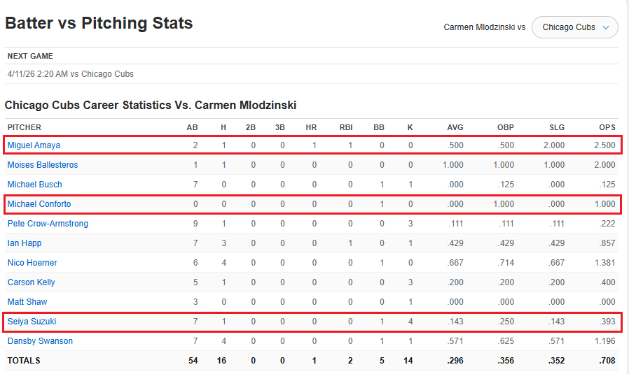Click the OBP column header
The image size is (629, 374).
tap(505, 127)
